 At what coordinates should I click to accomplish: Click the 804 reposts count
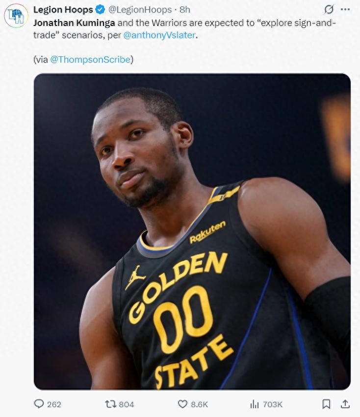click(127, 404)
